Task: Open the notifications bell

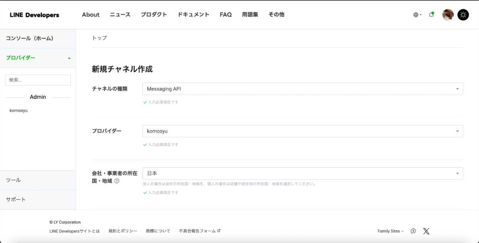Action: pyautogui.click(x=431, y=15)
